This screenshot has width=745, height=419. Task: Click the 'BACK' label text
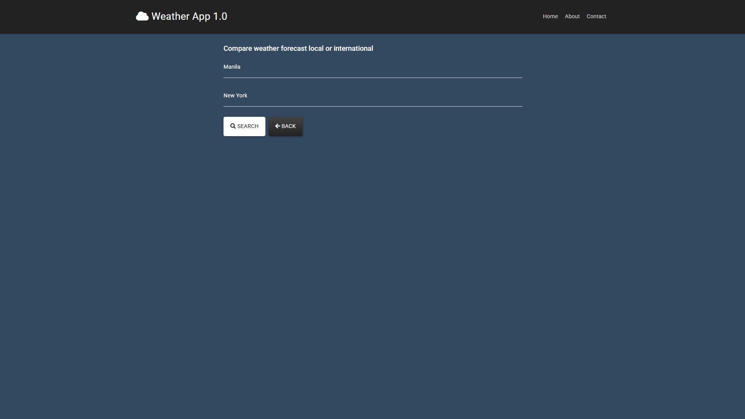pyautogui.click(x=288, y=126)
